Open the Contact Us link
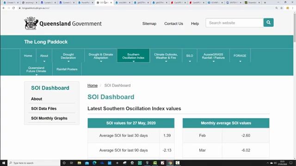This screenshot has height=166, width=296. coord(174,24)
